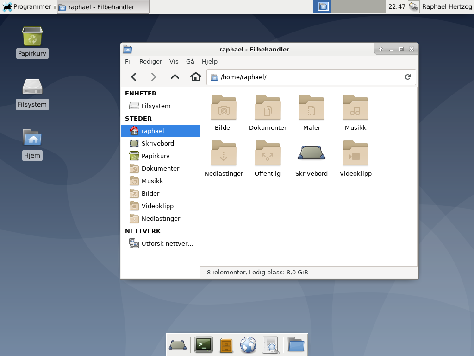Select Papirkurv in the sidebar
Screen dimensions: 474x356
click(156, 156)
